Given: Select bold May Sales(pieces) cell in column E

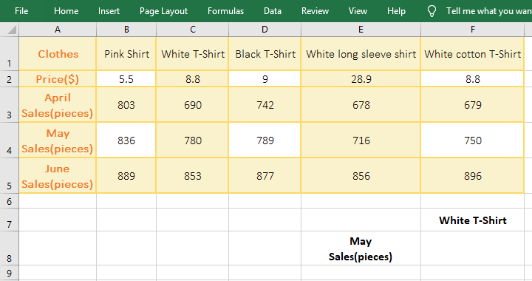Looking at the screenshot, I should click(361, 248).
